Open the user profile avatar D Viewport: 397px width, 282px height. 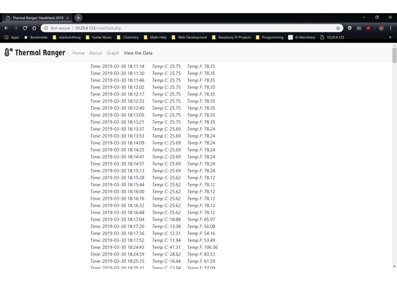[x=381, y=28]
